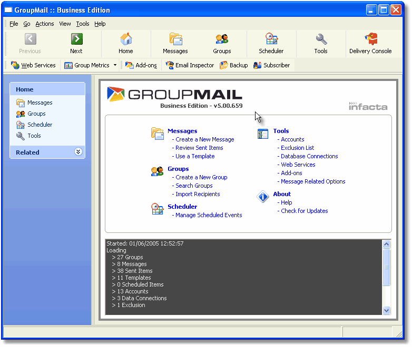Open Search Groups link
The image size is (412, 347).
[194, 186]
